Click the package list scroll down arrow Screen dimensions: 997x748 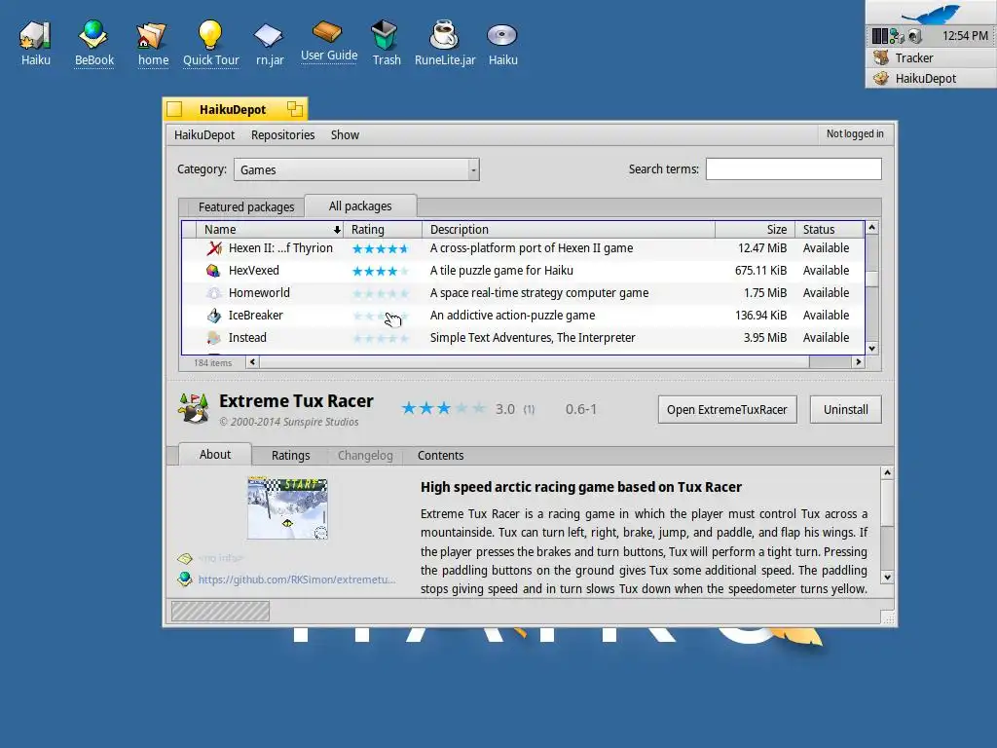click(872, 349)
